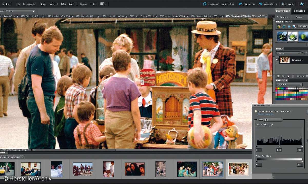Select first project bin thumbnail with yellow car
This screenshot has height=184, width=308.
click(7, 169)
